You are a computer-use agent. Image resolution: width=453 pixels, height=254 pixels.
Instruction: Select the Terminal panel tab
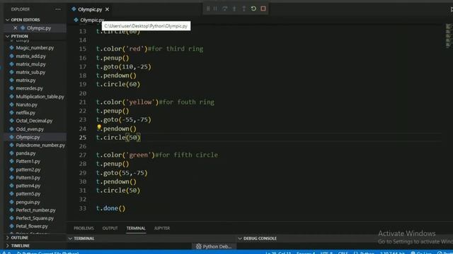tap(136, 228)
